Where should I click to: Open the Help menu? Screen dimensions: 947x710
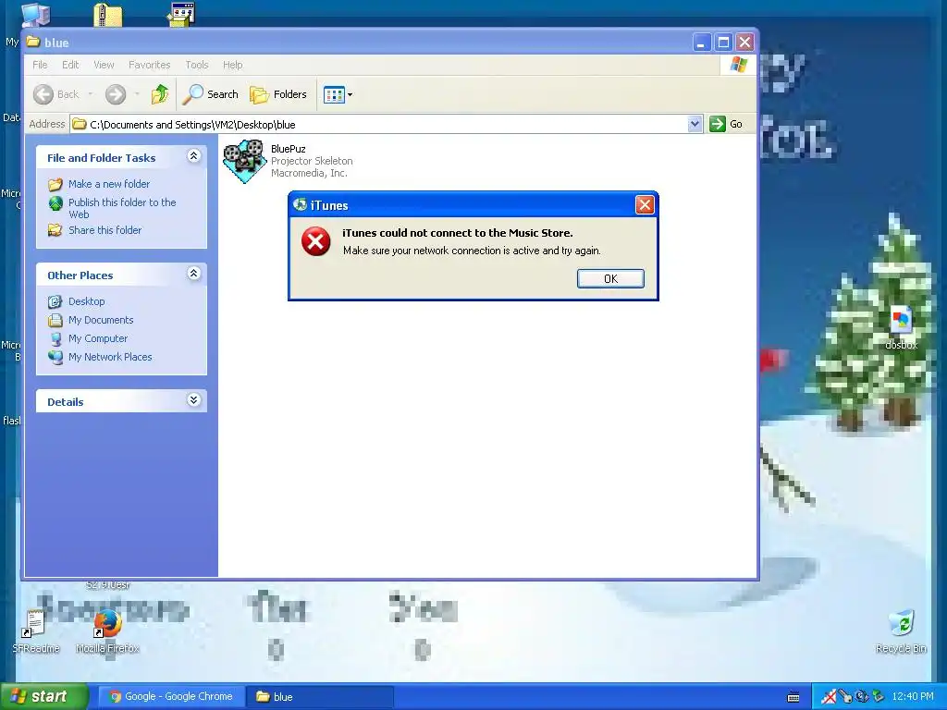point(232,65)
